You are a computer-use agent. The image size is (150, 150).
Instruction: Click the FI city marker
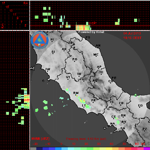[x=52, y=41]
